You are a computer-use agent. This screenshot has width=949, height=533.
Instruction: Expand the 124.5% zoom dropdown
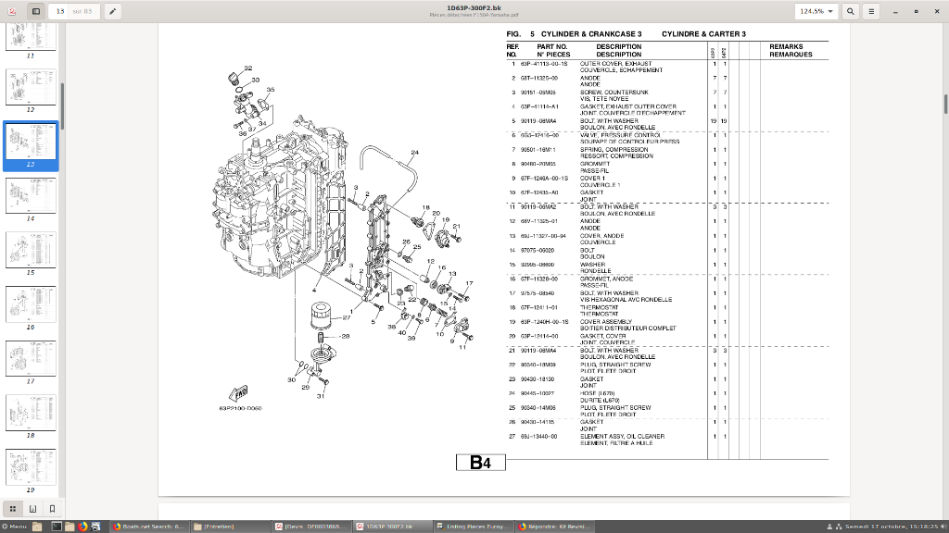[815, 11]
